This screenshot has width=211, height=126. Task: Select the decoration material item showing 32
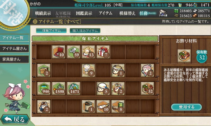[147, 88]
